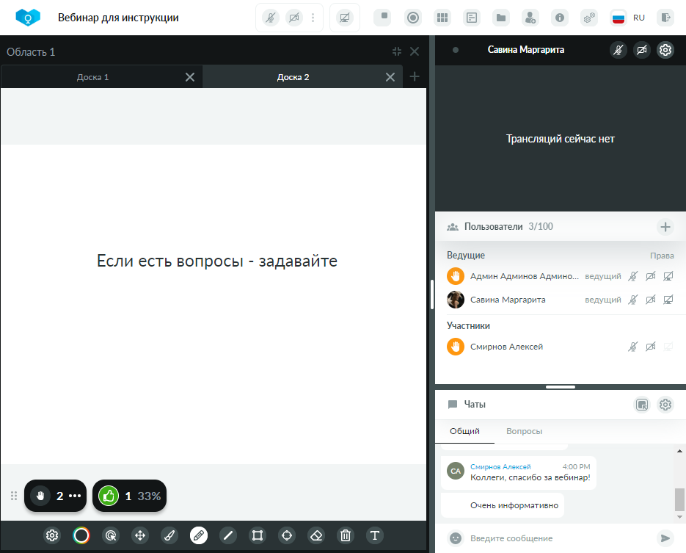
Task: Start recording the webinar
Action: pos(413,18)
